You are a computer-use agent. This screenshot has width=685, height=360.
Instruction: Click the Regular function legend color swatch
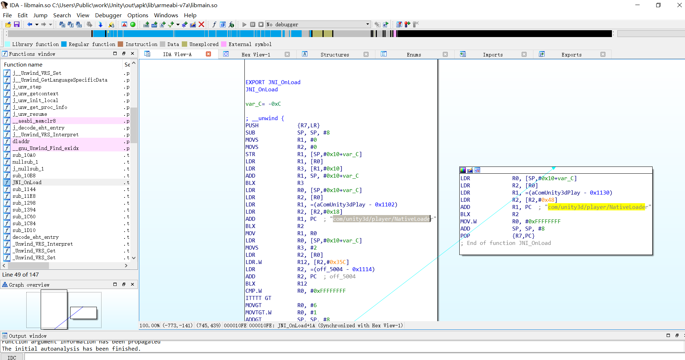point(64,44)
